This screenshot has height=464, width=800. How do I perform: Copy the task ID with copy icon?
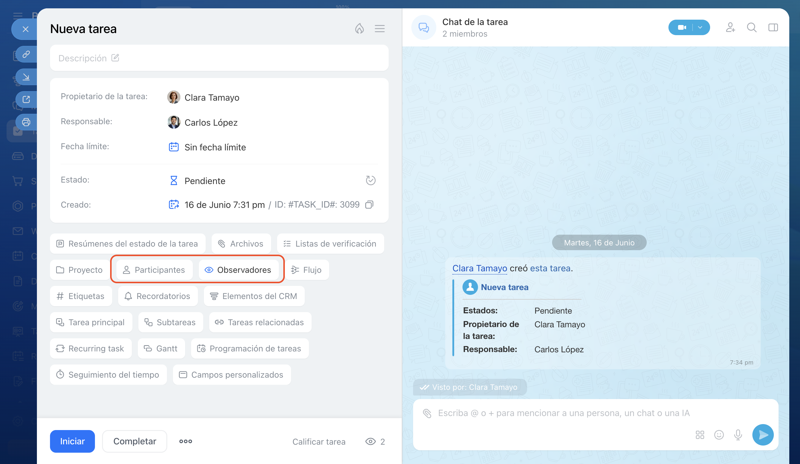(369, 205)
